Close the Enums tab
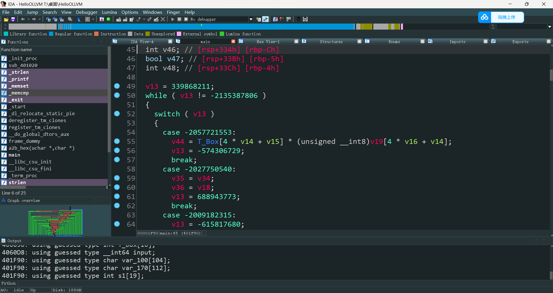Image resolution: width=553 pixels, height=293 pixels. (423, 41)
